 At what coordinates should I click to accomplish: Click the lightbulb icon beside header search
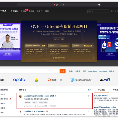[x=112, y=11]
